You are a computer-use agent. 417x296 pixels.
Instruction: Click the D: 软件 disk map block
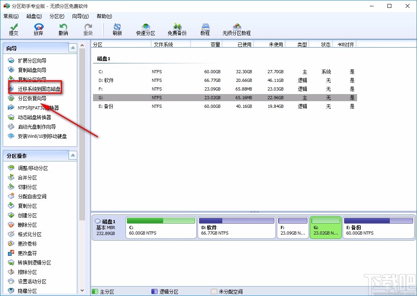pos(237,228)
